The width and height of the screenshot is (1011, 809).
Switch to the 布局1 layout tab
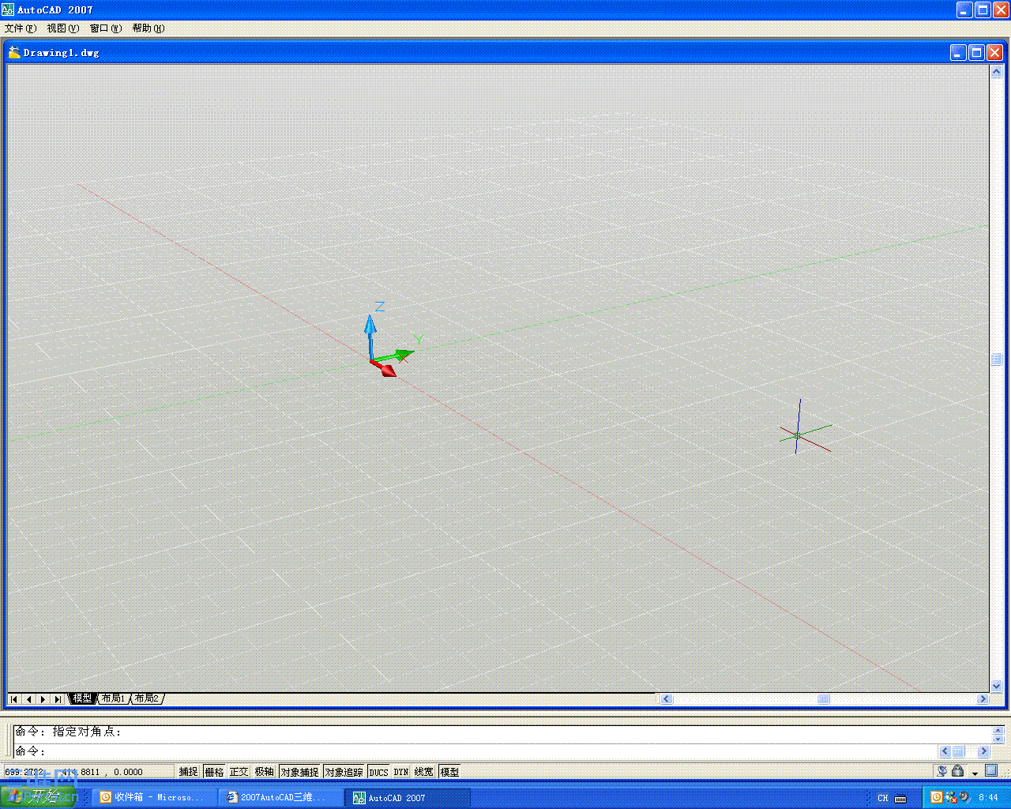(x=113, y=698)
